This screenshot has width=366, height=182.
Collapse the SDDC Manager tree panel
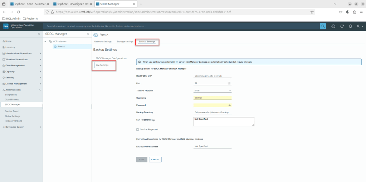88,34
